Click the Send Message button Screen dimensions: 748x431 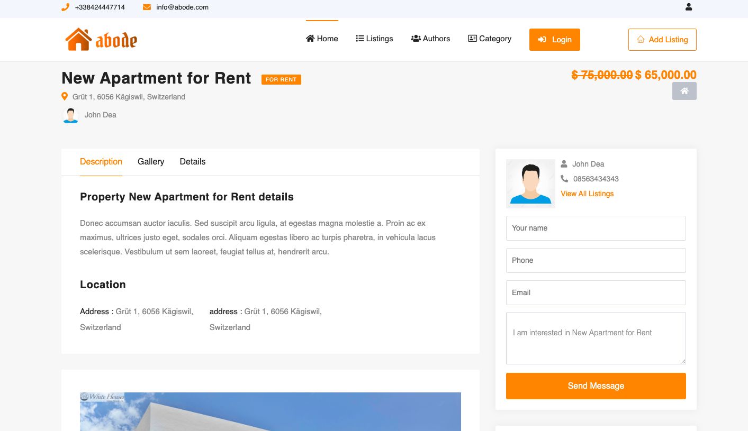(596, 386)
